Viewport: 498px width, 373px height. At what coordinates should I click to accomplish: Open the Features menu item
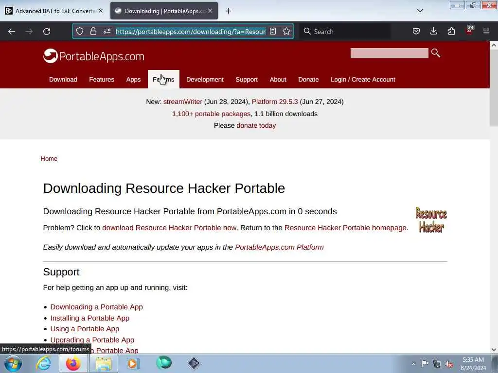click(102, 79)
